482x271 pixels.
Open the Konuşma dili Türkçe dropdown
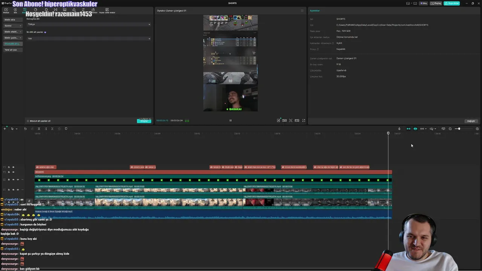[88, 24]
